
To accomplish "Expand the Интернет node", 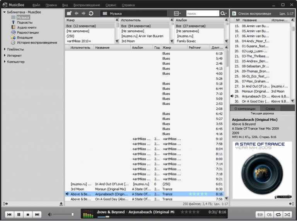I will pos(5,55).
